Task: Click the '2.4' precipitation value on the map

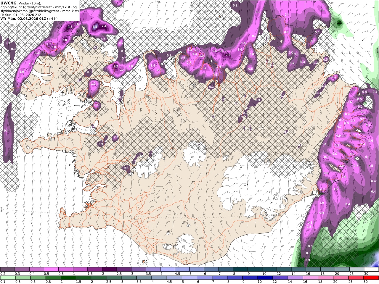Action: click(x=104, y=26)
